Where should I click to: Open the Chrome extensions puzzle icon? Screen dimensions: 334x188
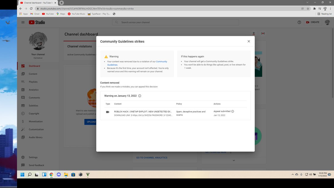(x=315, y=9)
